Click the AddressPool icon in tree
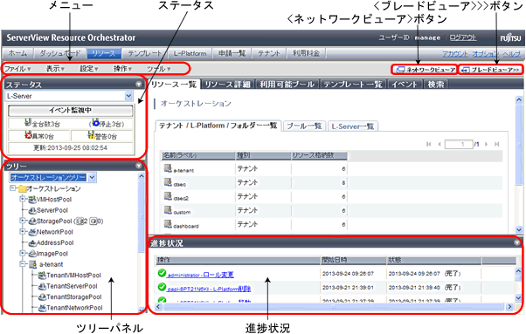Viewport: 526px width, 334px height. [x=32, y=243]
